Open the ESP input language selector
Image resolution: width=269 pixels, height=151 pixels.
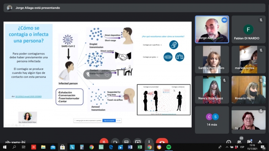click(242, 147)
